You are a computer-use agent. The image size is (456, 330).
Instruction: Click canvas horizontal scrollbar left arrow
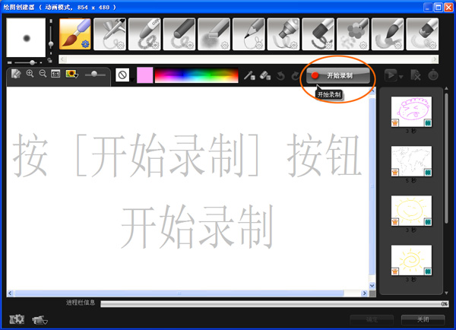point(10,294)
